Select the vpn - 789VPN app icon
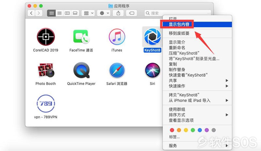The height and width of the screenshot is (151, 261). coord(46,104)
